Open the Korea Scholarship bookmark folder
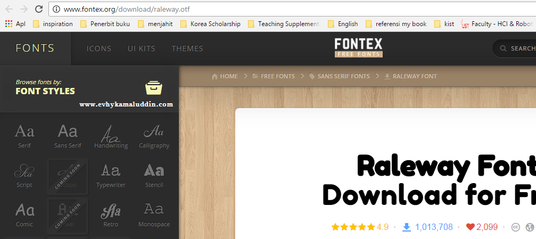 click(x=211, y=24)
